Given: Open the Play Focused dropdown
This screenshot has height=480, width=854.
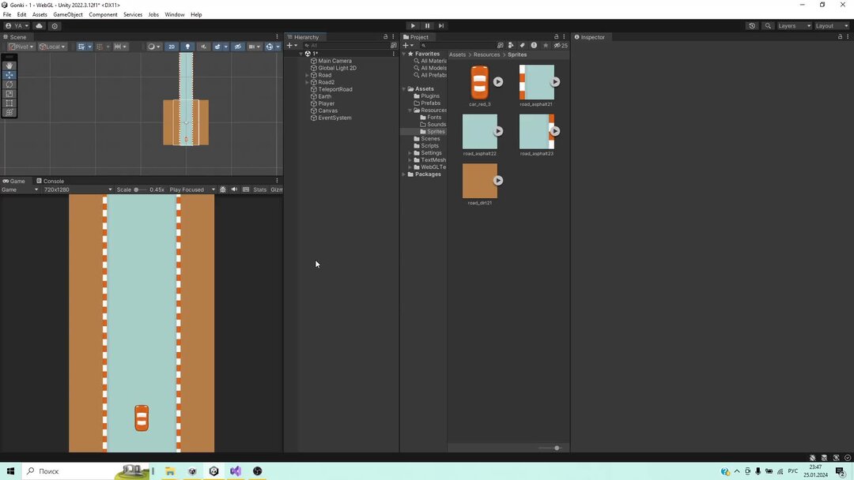Looking at the screenshot, I should pos(191,189).
